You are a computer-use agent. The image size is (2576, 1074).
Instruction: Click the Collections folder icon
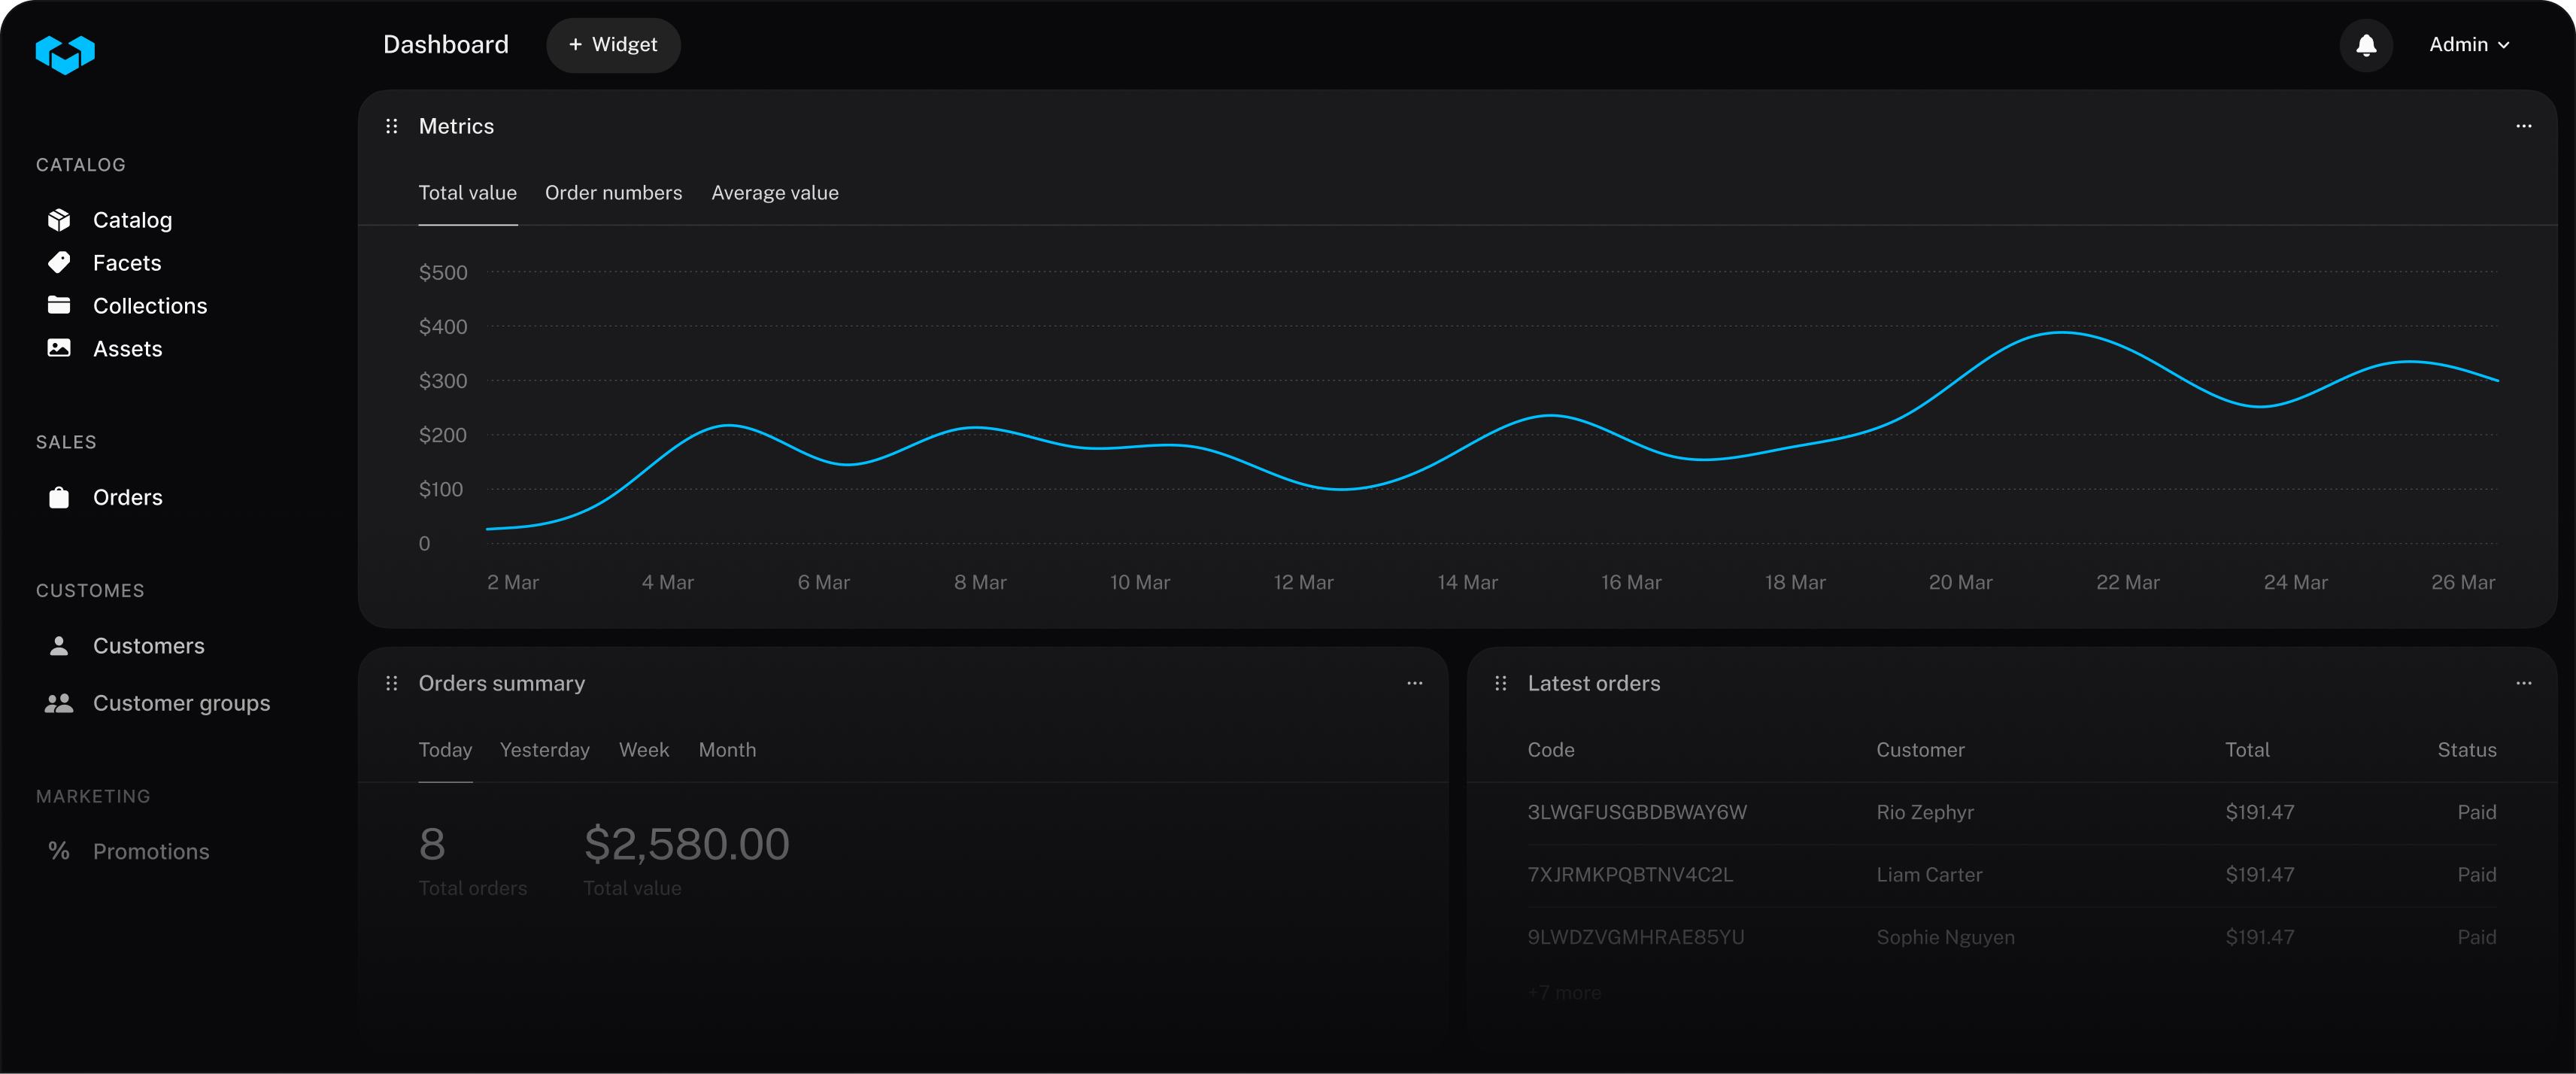point(59,305)
